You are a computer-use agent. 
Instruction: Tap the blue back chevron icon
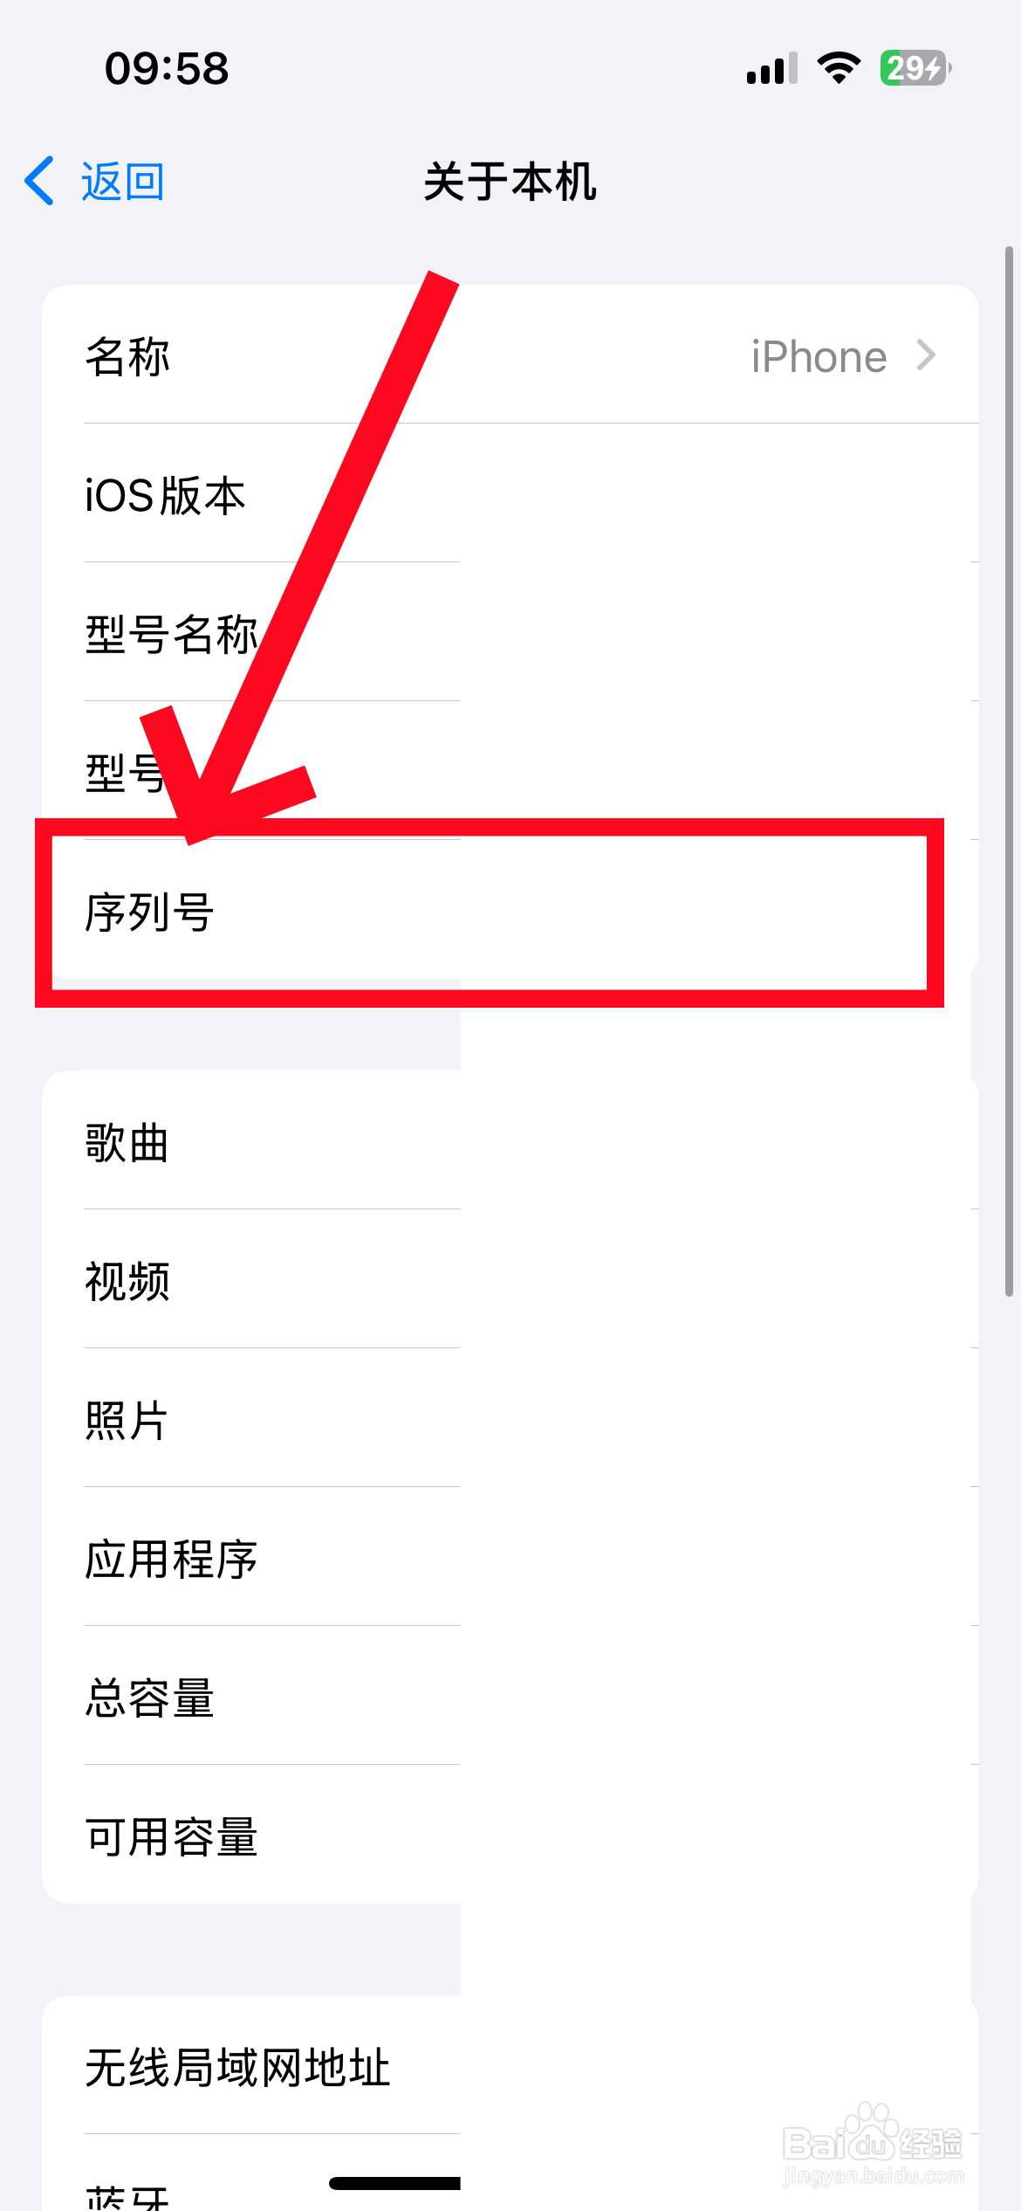[40, 181]
